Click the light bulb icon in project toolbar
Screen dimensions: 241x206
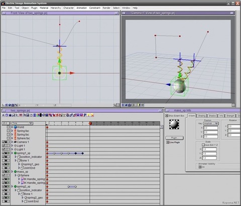point(88,115)
